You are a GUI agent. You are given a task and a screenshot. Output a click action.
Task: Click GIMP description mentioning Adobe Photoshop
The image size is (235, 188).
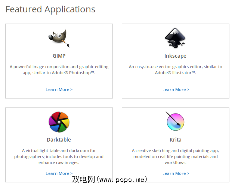point(59,70)
